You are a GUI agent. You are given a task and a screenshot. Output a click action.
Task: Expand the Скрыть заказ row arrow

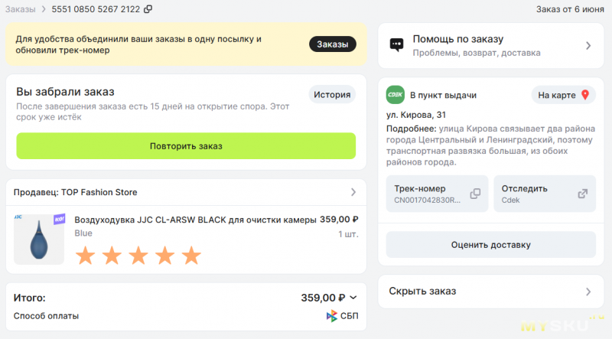point(588,292)
